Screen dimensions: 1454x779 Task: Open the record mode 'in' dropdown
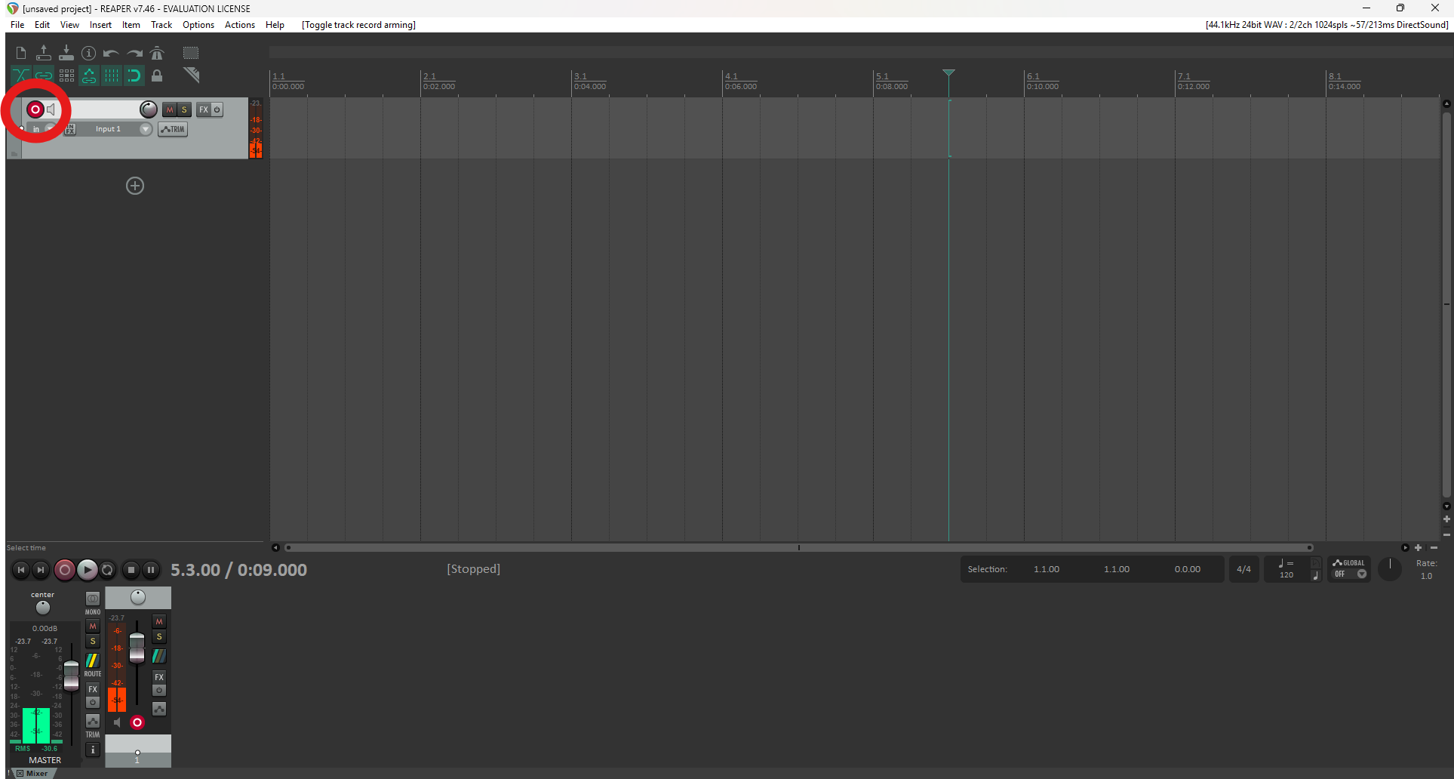point(36,129)
